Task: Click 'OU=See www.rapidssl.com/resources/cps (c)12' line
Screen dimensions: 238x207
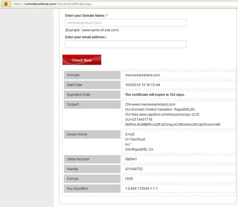Action: pos(162,114)
